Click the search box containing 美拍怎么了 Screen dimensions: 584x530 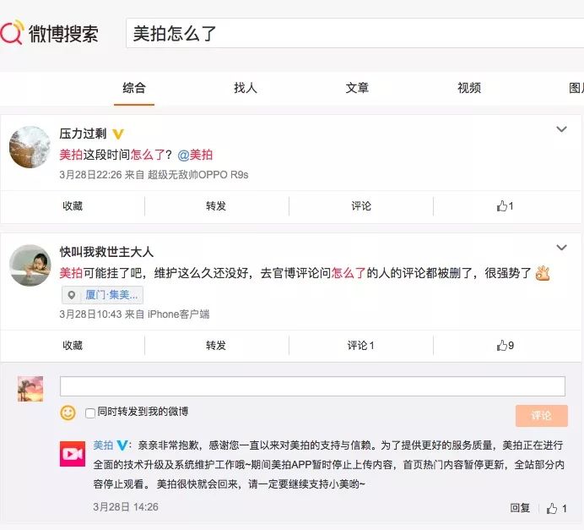point(354,33)
